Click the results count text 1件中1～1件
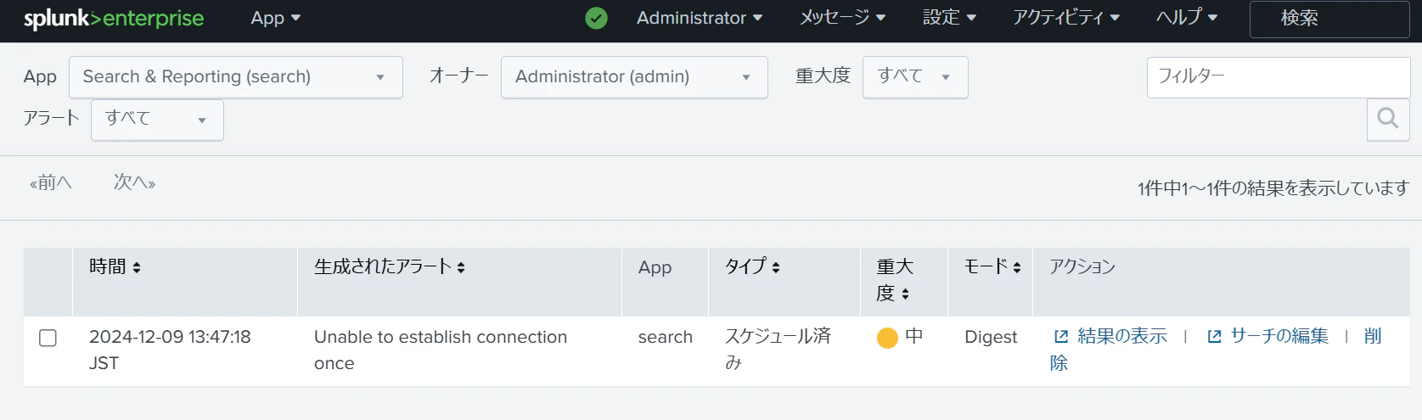The width and height of the screenshot is (1422, 420). tap(1273, 188)
